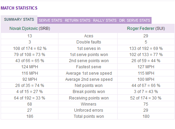Click the 1st serves in label
The width and height of the screenshot is (175, 129).
point(89,49)
